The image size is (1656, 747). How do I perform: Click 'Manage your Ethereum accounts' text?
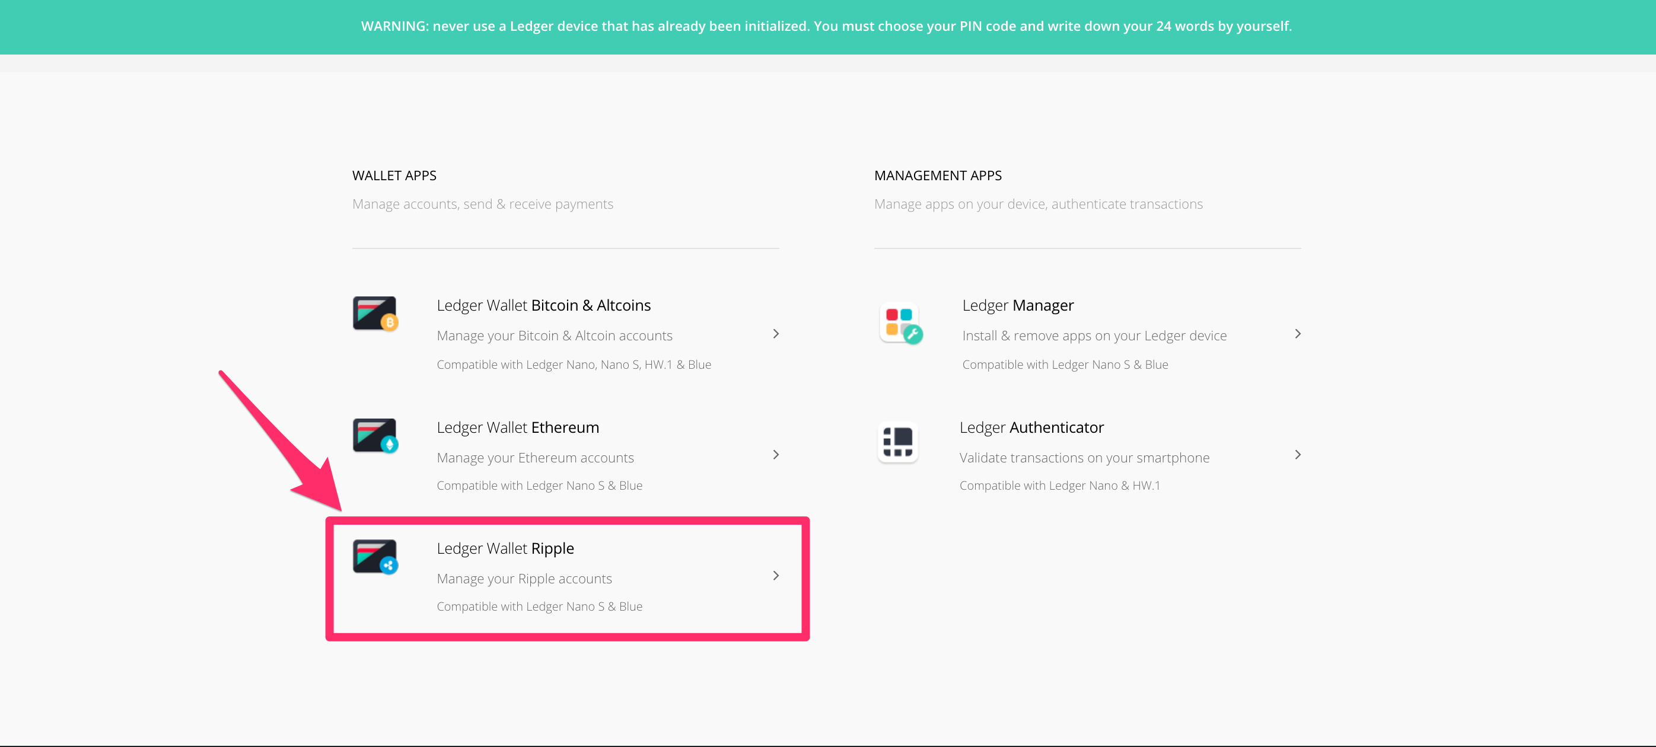point(535,457)
